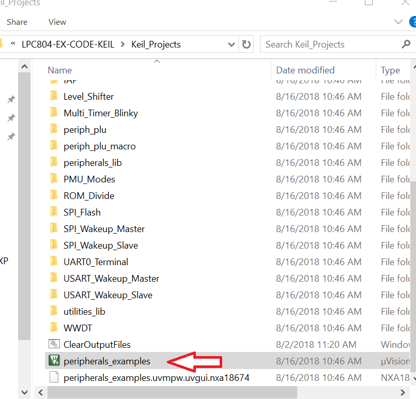Open the Share ribbon tab

point(17,22)
